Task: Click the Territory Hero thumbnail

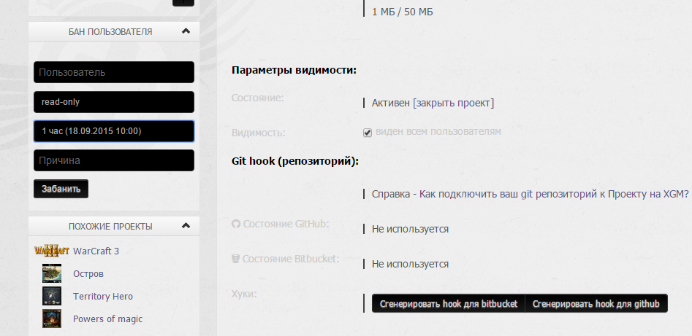Action: [x=52, y=296]
